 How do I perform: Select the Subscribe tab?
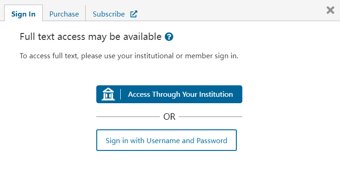click(x=115, y=14)
